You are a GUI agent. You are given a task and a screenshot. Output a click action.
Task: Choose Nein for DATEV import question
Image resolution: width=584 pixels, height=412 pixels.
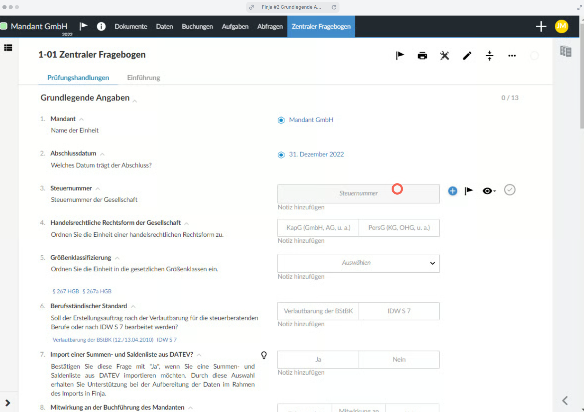(399, 359)
